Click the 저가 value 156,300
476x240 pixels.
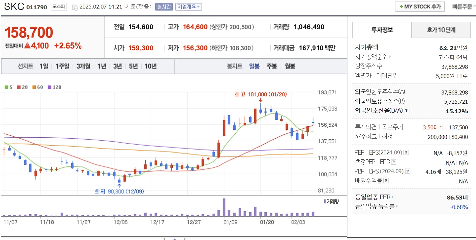pos(195,48)
